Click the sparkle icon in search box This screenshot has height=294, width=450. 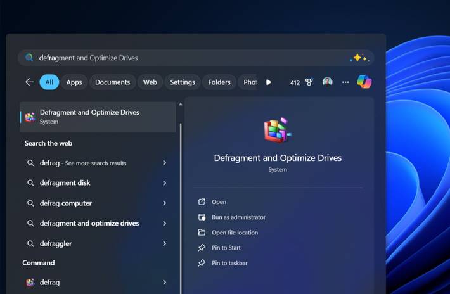click(359, 58)
